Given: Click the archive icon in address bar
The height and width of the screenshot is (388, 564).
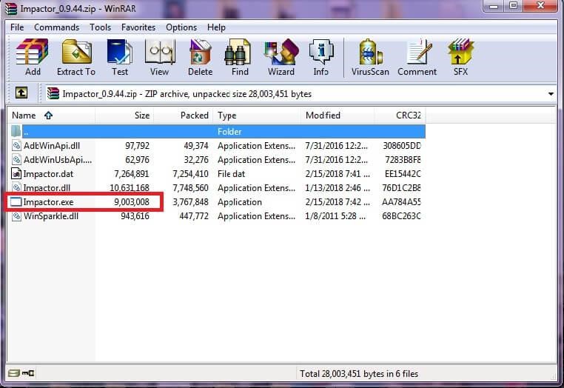Looking at the screenshot, I should tap(53, 93).
